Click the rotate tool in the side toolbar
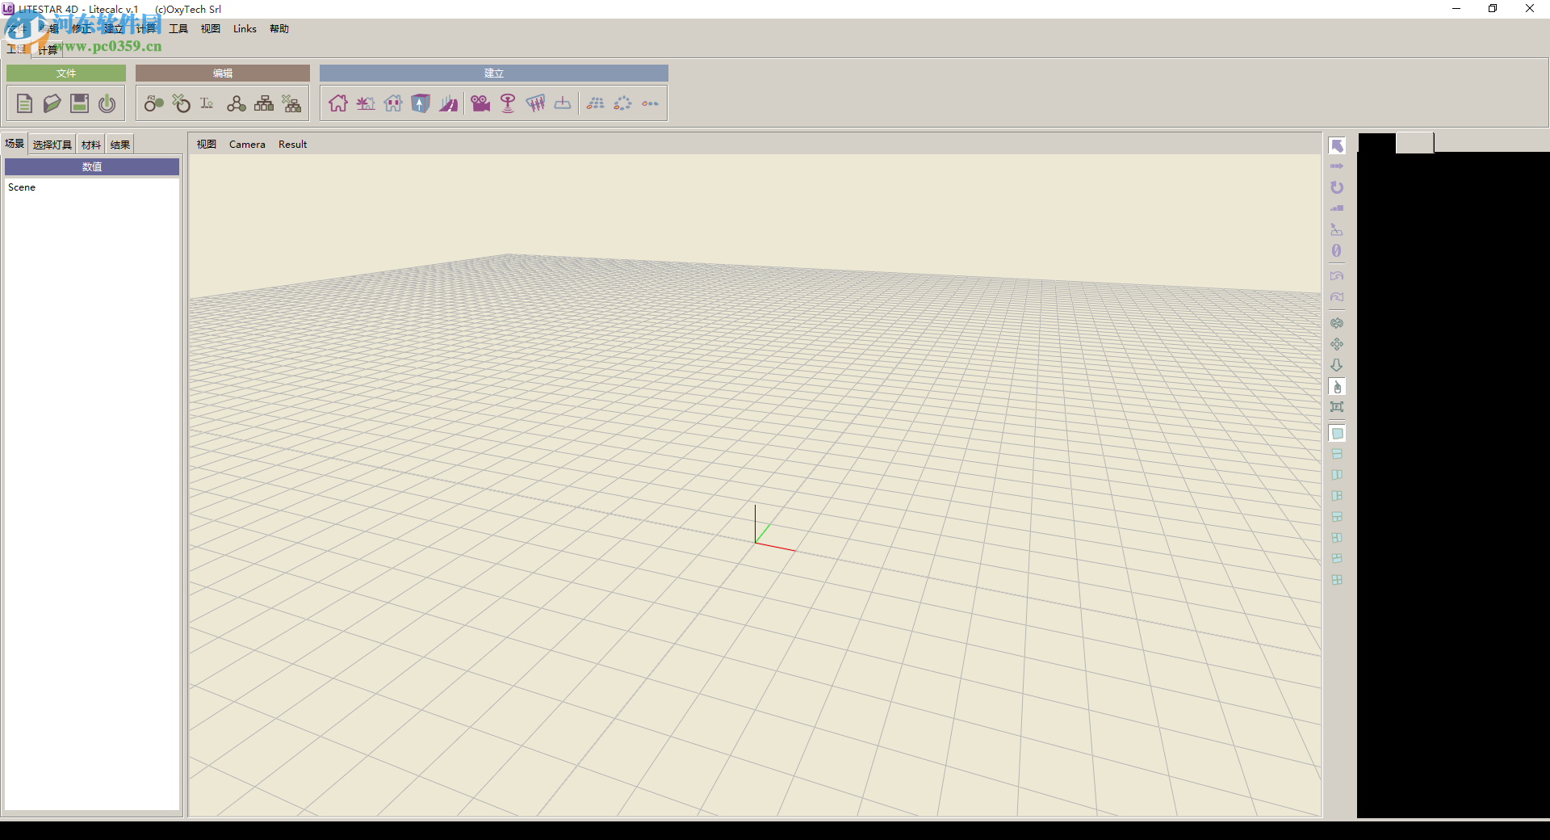 tap(1338, 187)
